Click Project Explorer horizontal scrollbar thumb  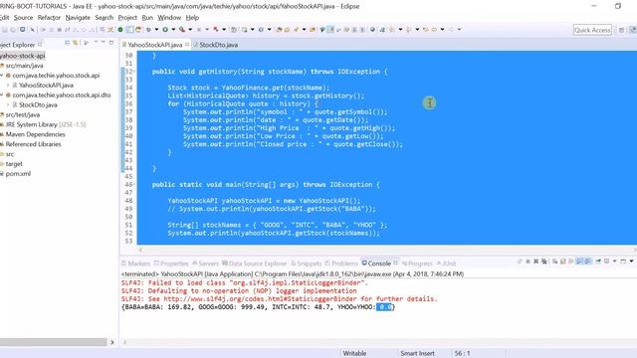point(53,342)
